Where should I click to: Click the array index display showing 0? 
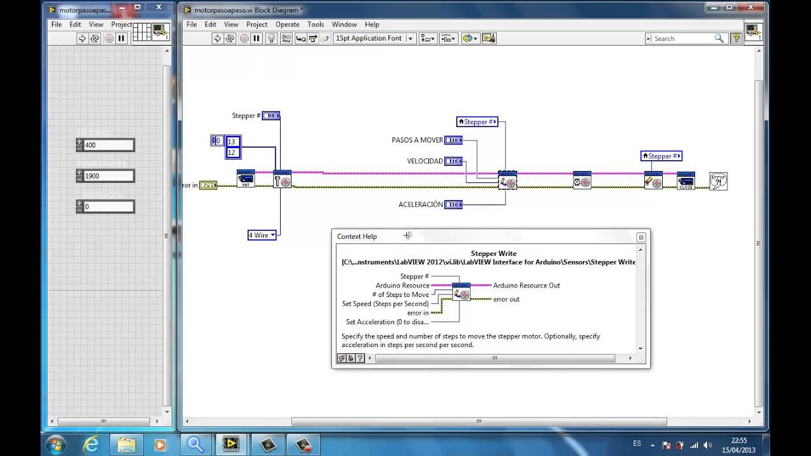click(217, 141)
